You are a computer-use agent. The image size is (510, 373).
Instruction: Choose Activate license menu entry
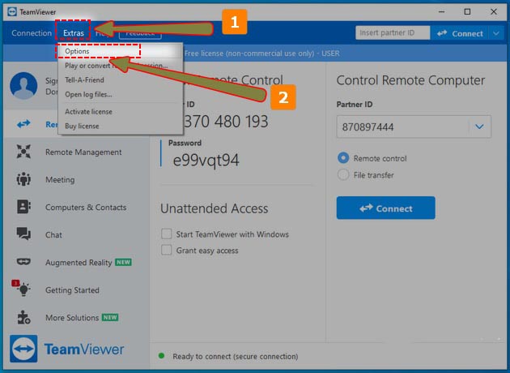click(88, 112)
